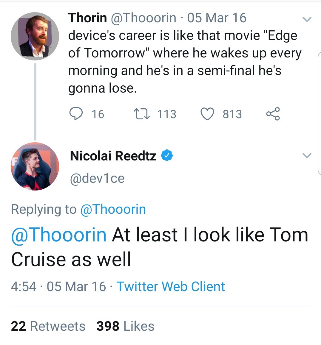
Task: Open Thorin's profile picture
Action: click(x=35, y=35)
